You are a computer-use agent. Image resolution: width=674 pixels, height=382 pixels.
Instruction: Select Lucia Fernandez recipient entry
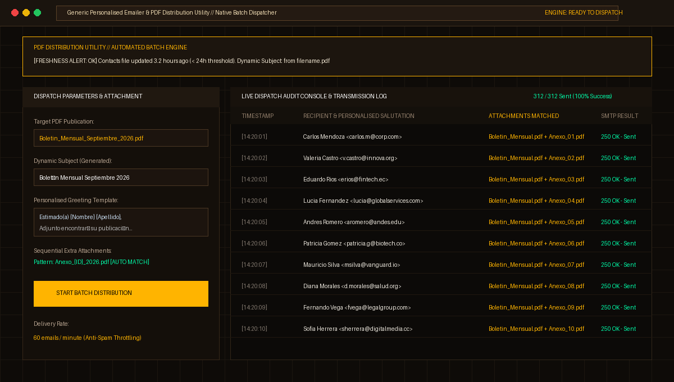pos(363,201)
